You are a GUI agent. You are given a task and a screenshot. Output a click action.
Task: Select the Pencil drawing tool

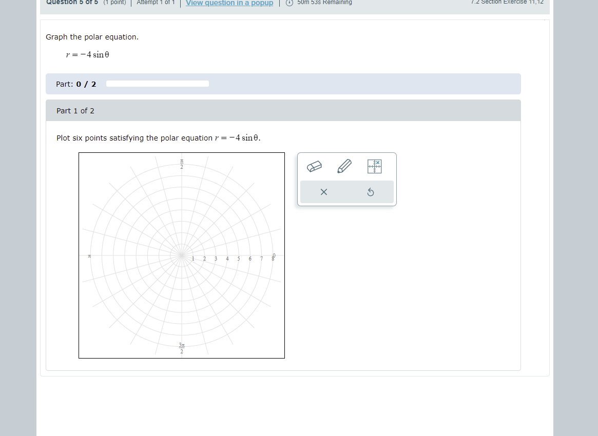[x=344, y=166]
